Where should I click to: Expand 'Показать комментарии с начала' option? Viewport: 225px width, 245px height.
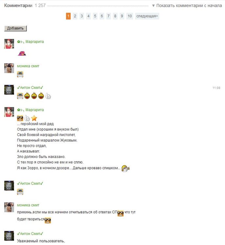point(187,6)
